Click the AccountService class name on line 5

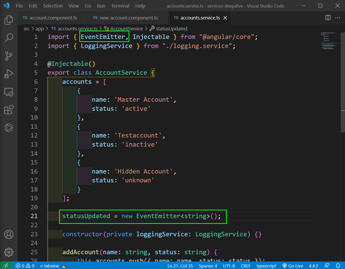[121, 73]
